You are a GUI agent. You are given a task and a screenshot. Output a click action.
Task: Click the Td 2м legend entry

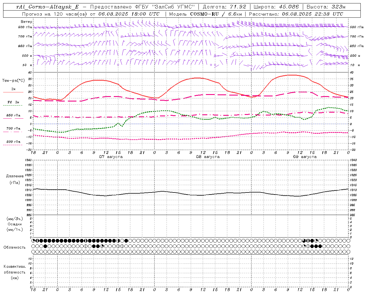pos(13,102)
